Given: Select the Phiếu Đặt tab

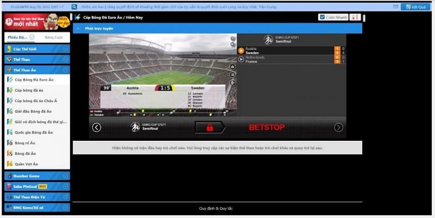Looking at the screenshot, I should (x=16, y=38).
